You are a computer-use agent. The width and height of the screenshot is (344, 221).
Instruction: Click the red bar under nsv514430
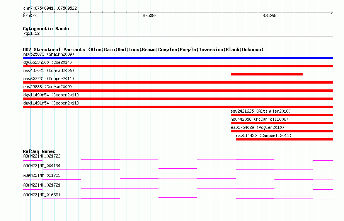click(x=284, y=139)
